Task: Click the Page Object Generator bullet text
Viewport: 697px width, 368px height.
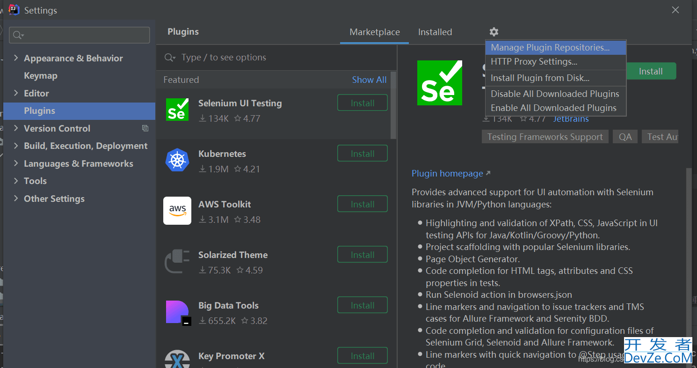Action: [x=472, y=259]
